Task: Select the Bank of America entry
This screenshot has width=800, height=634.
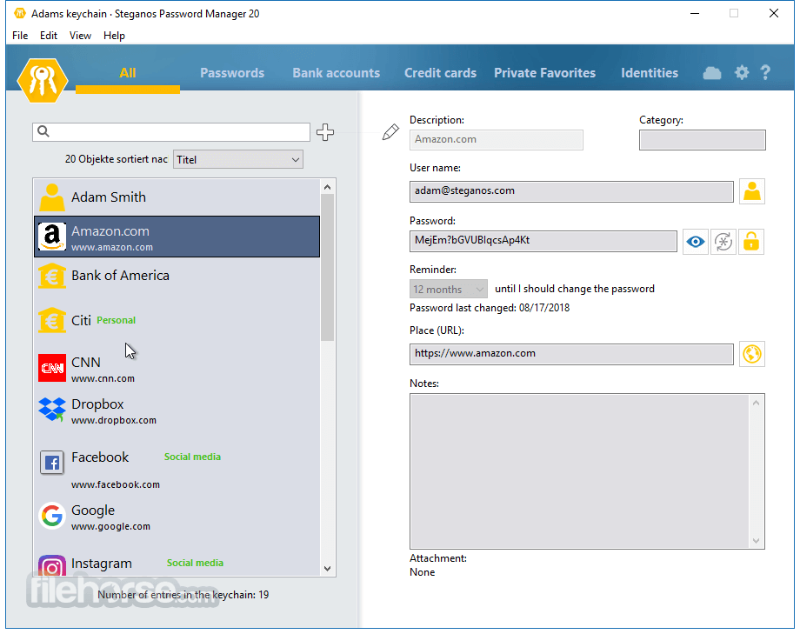Action: click(177, 277)
